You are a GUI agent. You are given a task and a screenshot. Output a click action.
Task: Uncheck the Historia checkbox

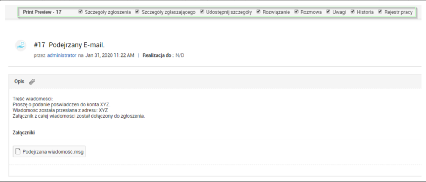pyautogui.click(x=352, y=12)
